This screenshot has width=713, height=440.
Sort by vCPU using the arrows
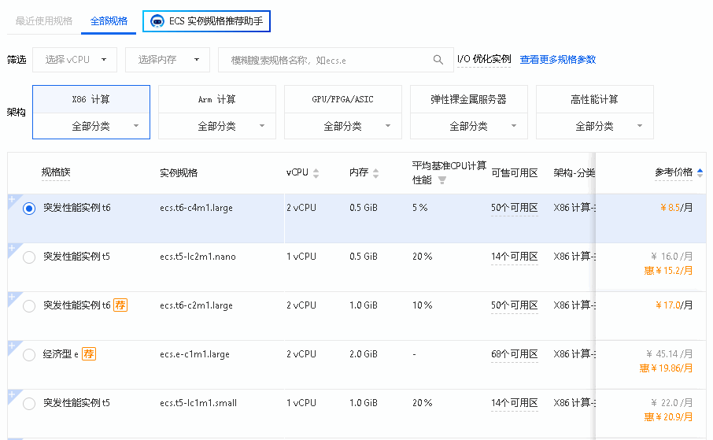(316, 173)
